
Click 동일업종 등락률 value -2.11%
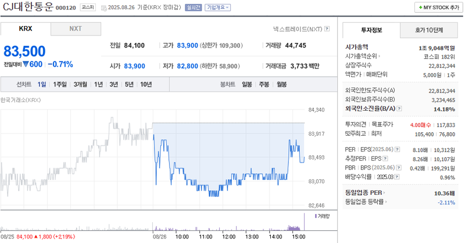click(446, 203)
